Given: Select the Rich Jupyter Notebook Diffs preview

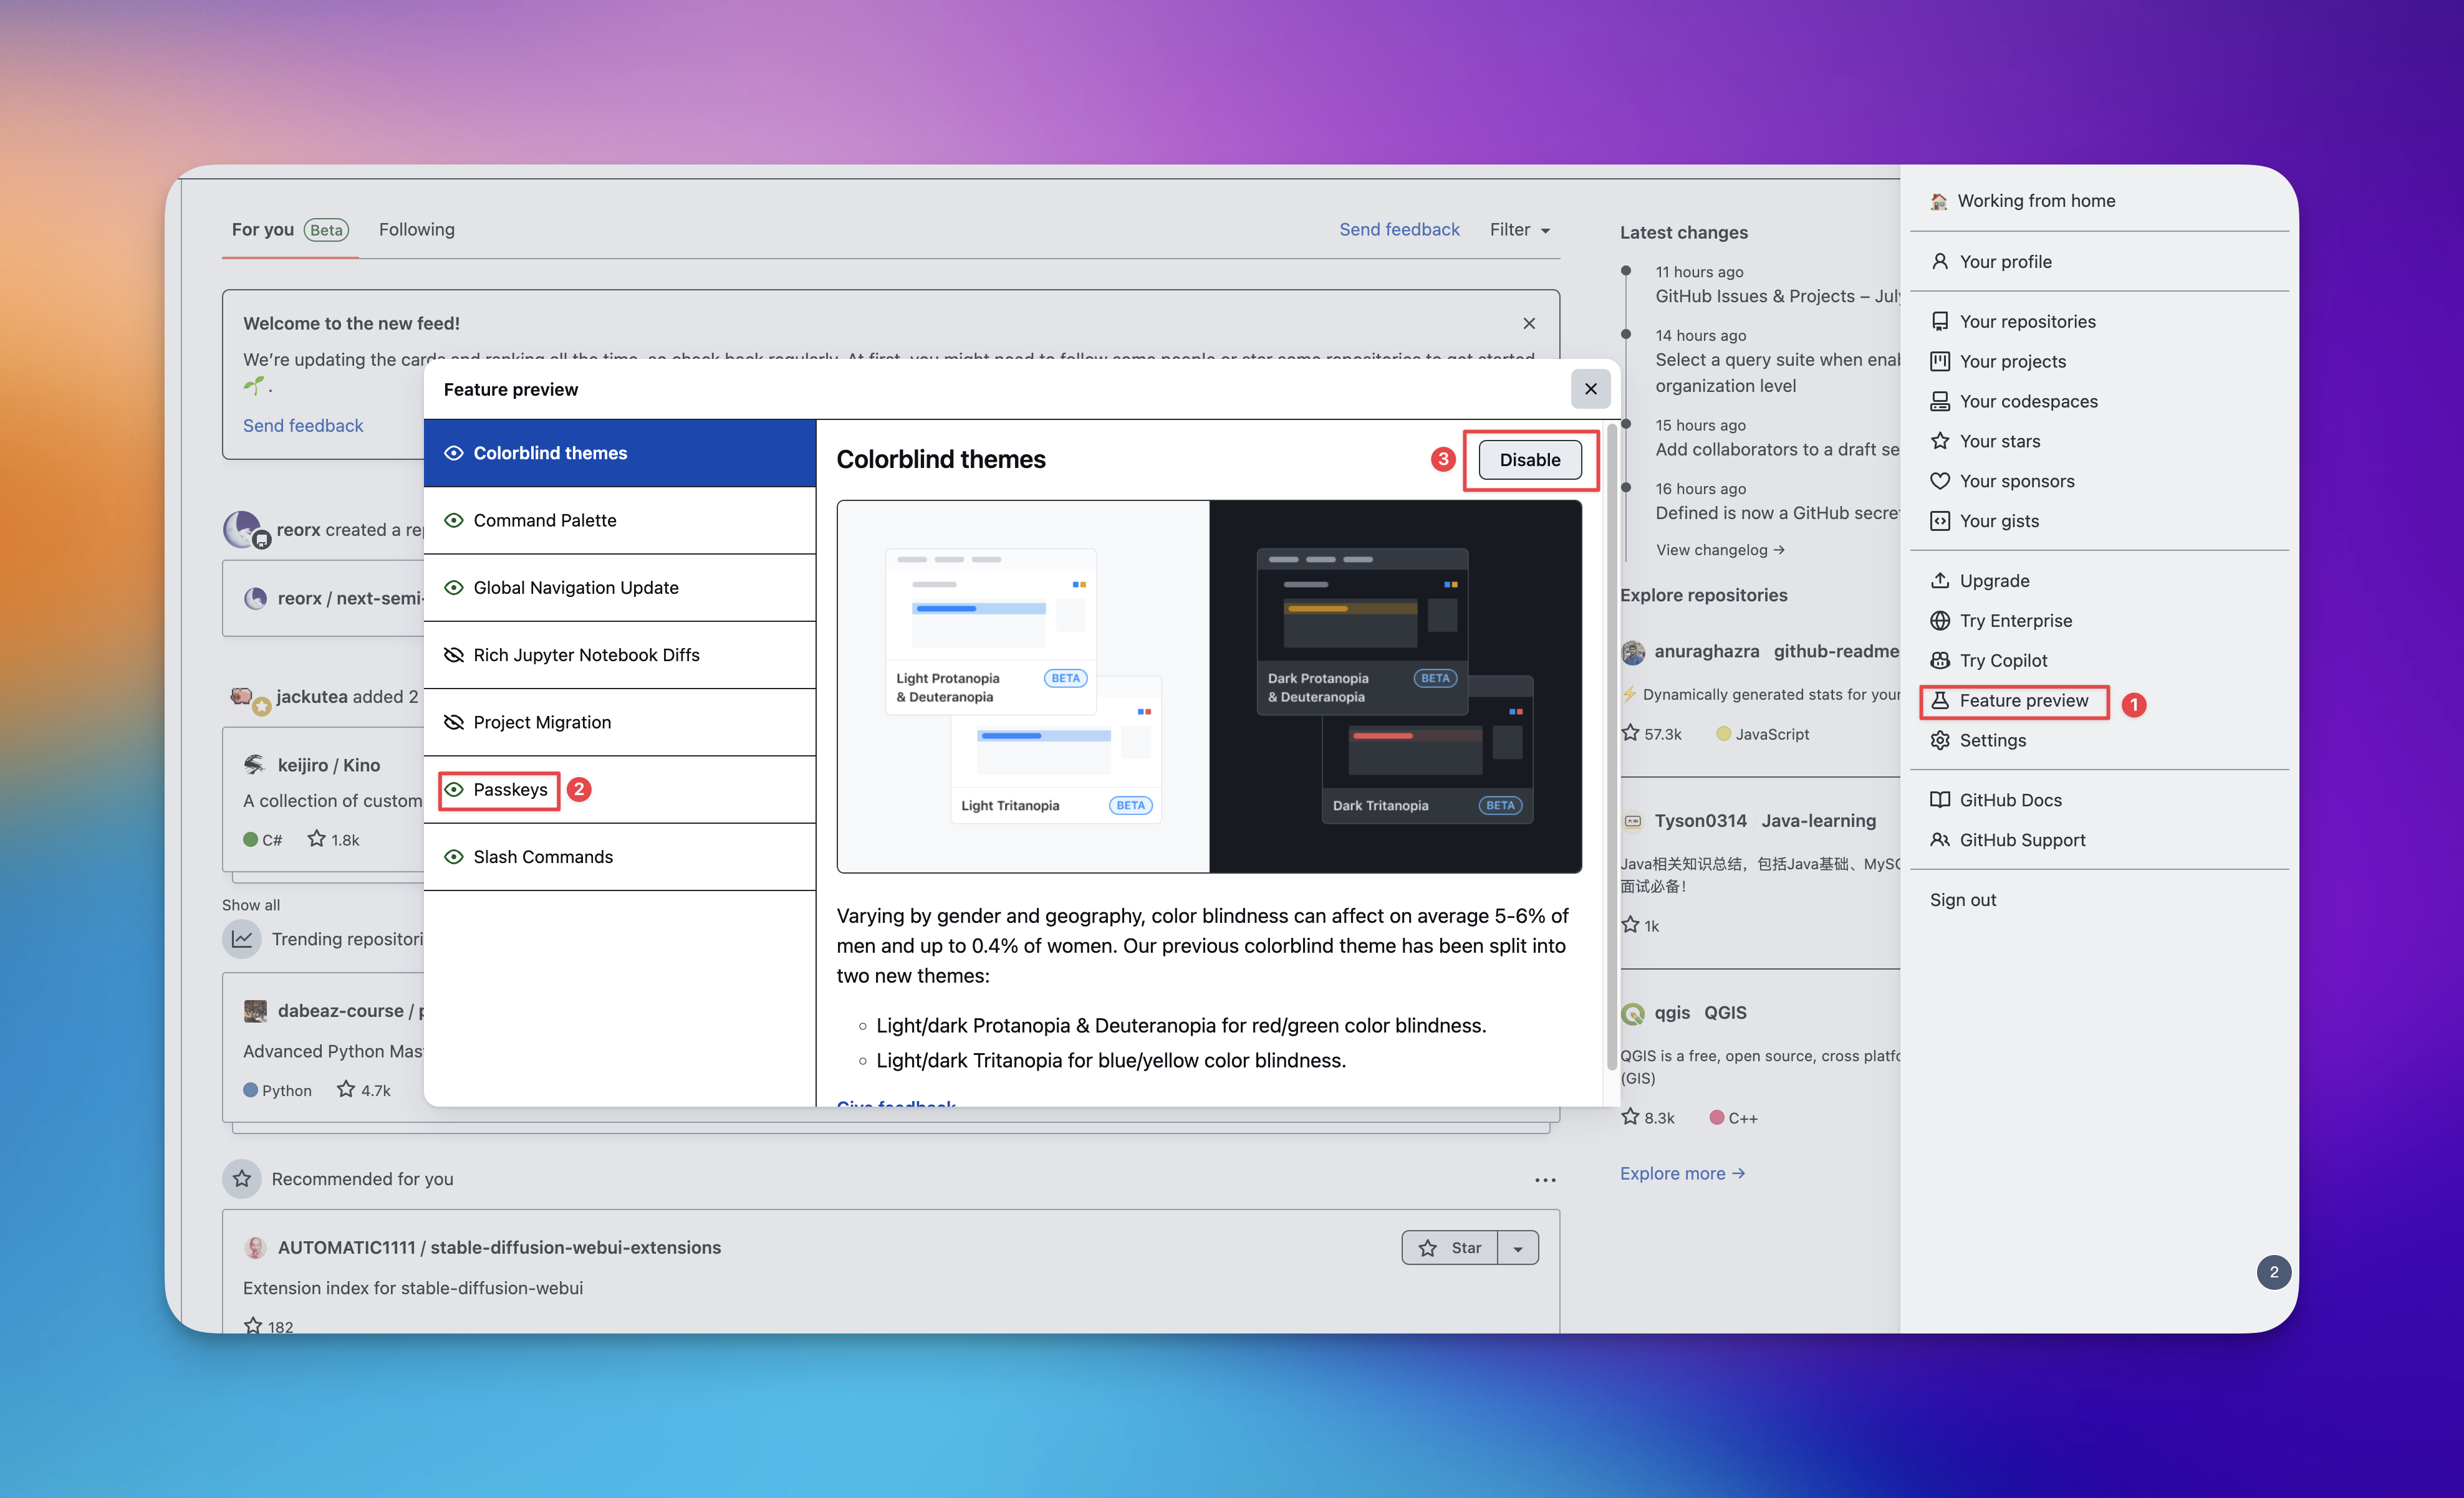Looking at the screenshot, I should click(x=586, y=654).
